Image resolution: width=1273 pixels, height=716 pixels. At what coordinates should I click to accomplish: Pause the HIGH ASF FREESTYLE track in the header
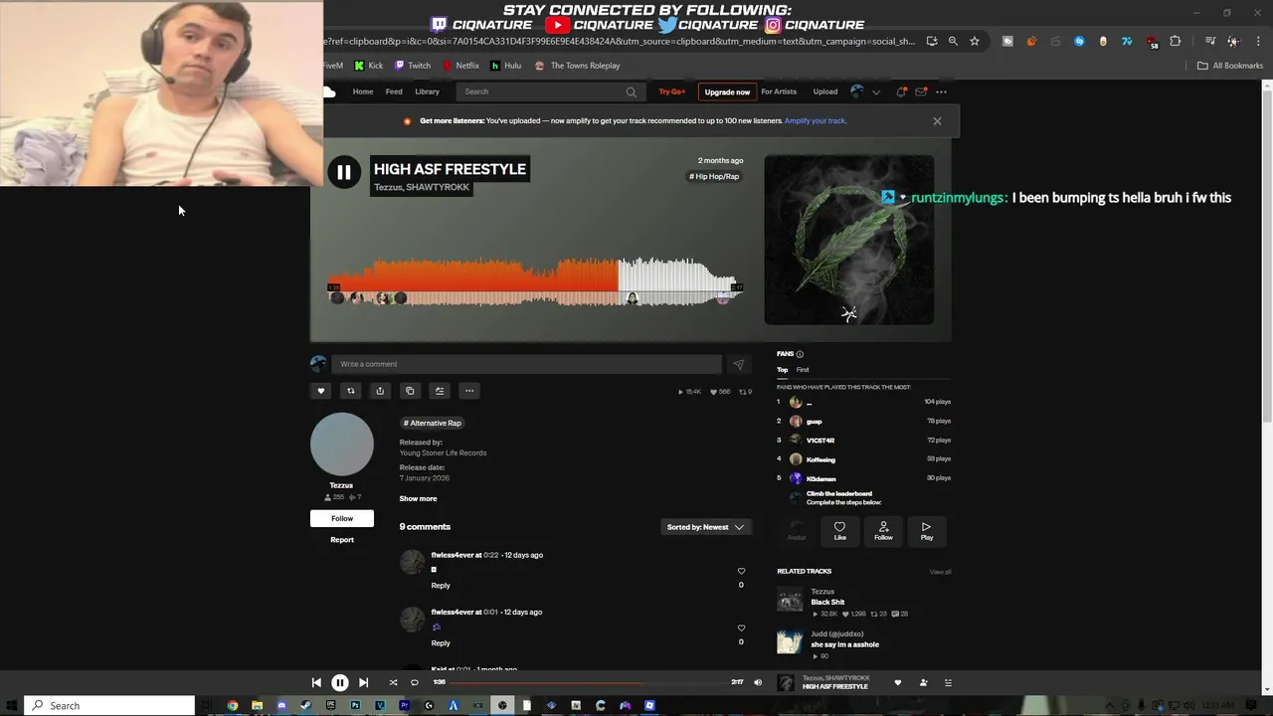click(343, 173)
